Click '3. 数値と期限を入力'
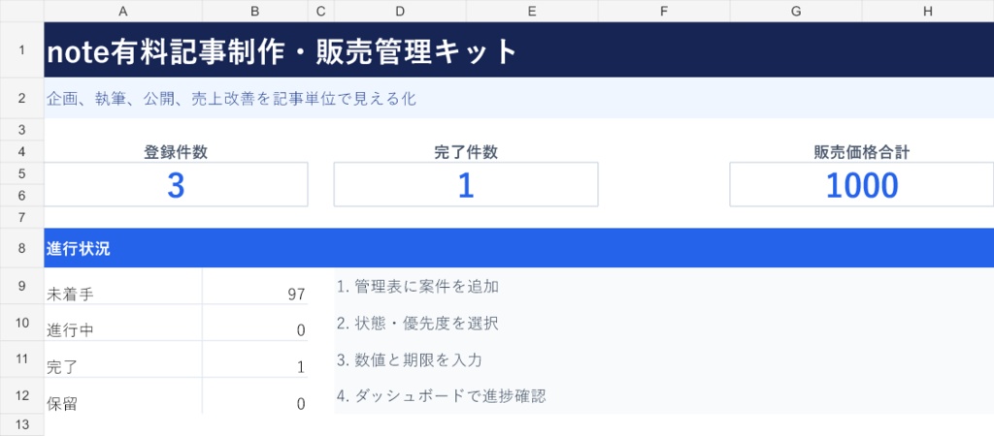Screen dimensions: 994x436 tap(410, 360)
